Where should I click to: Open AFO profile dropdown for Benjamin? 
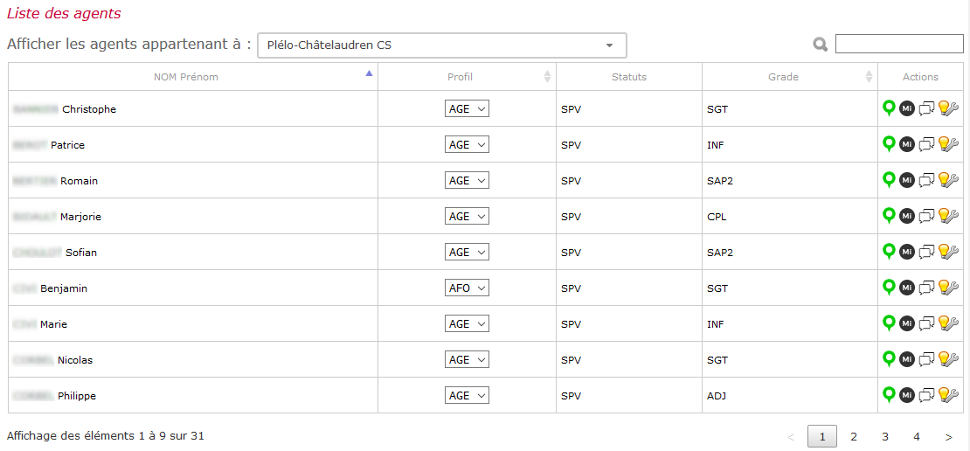[x=467, y=288]
